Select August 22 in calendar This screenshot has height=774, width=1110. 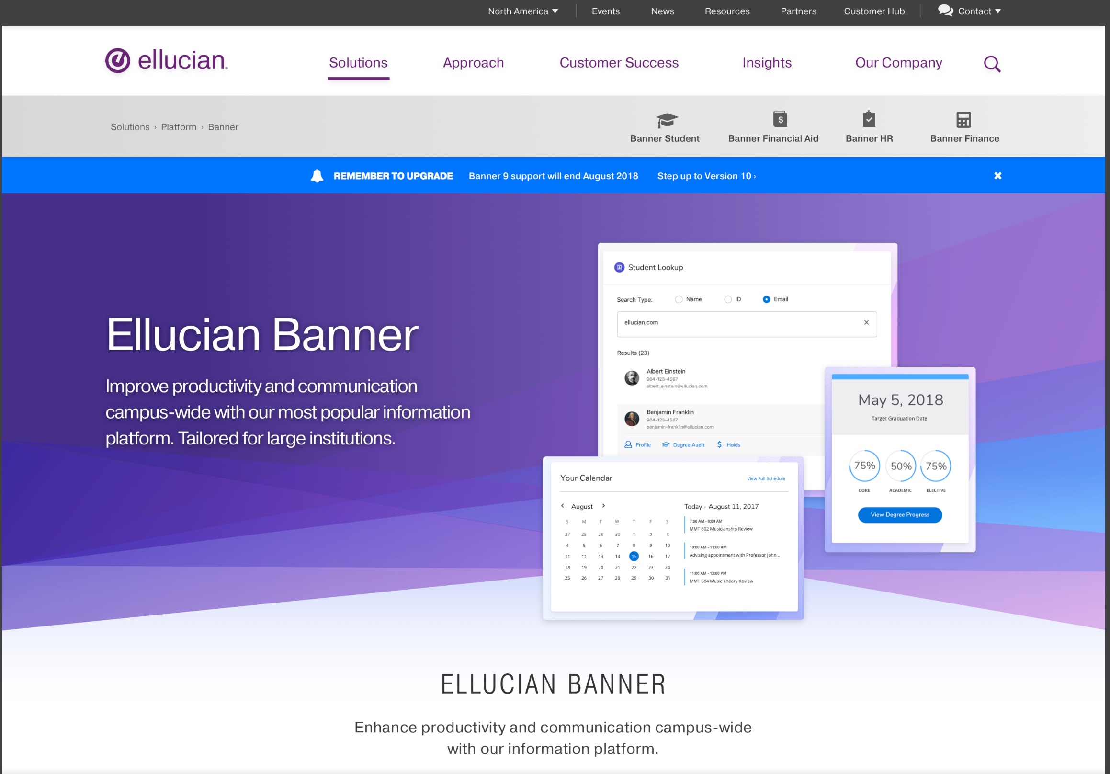click(x=634, y=567)
